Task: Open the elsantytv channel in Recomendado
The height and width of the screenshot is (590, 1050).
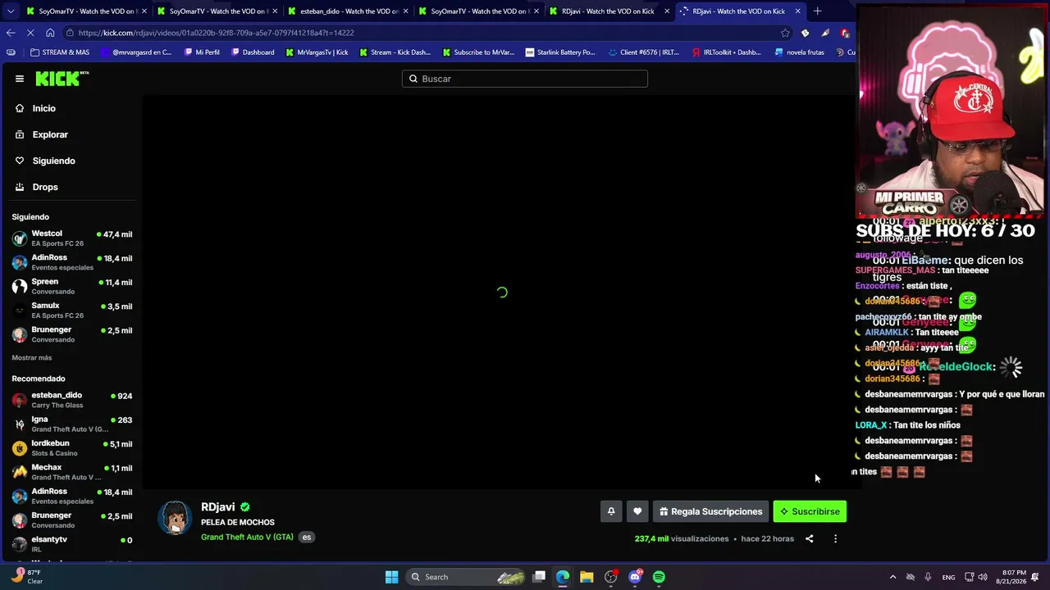Action: pyautogui.click(x=72, y=544)
